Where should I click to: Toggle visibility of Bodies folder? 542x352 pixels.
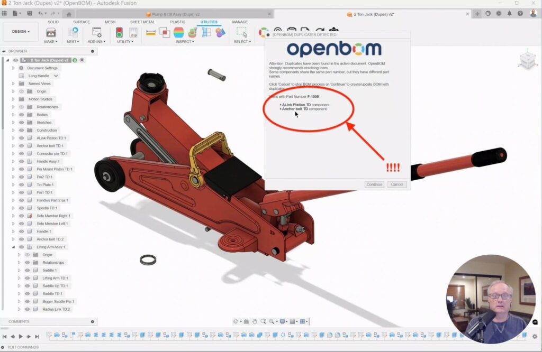[21, 115]
